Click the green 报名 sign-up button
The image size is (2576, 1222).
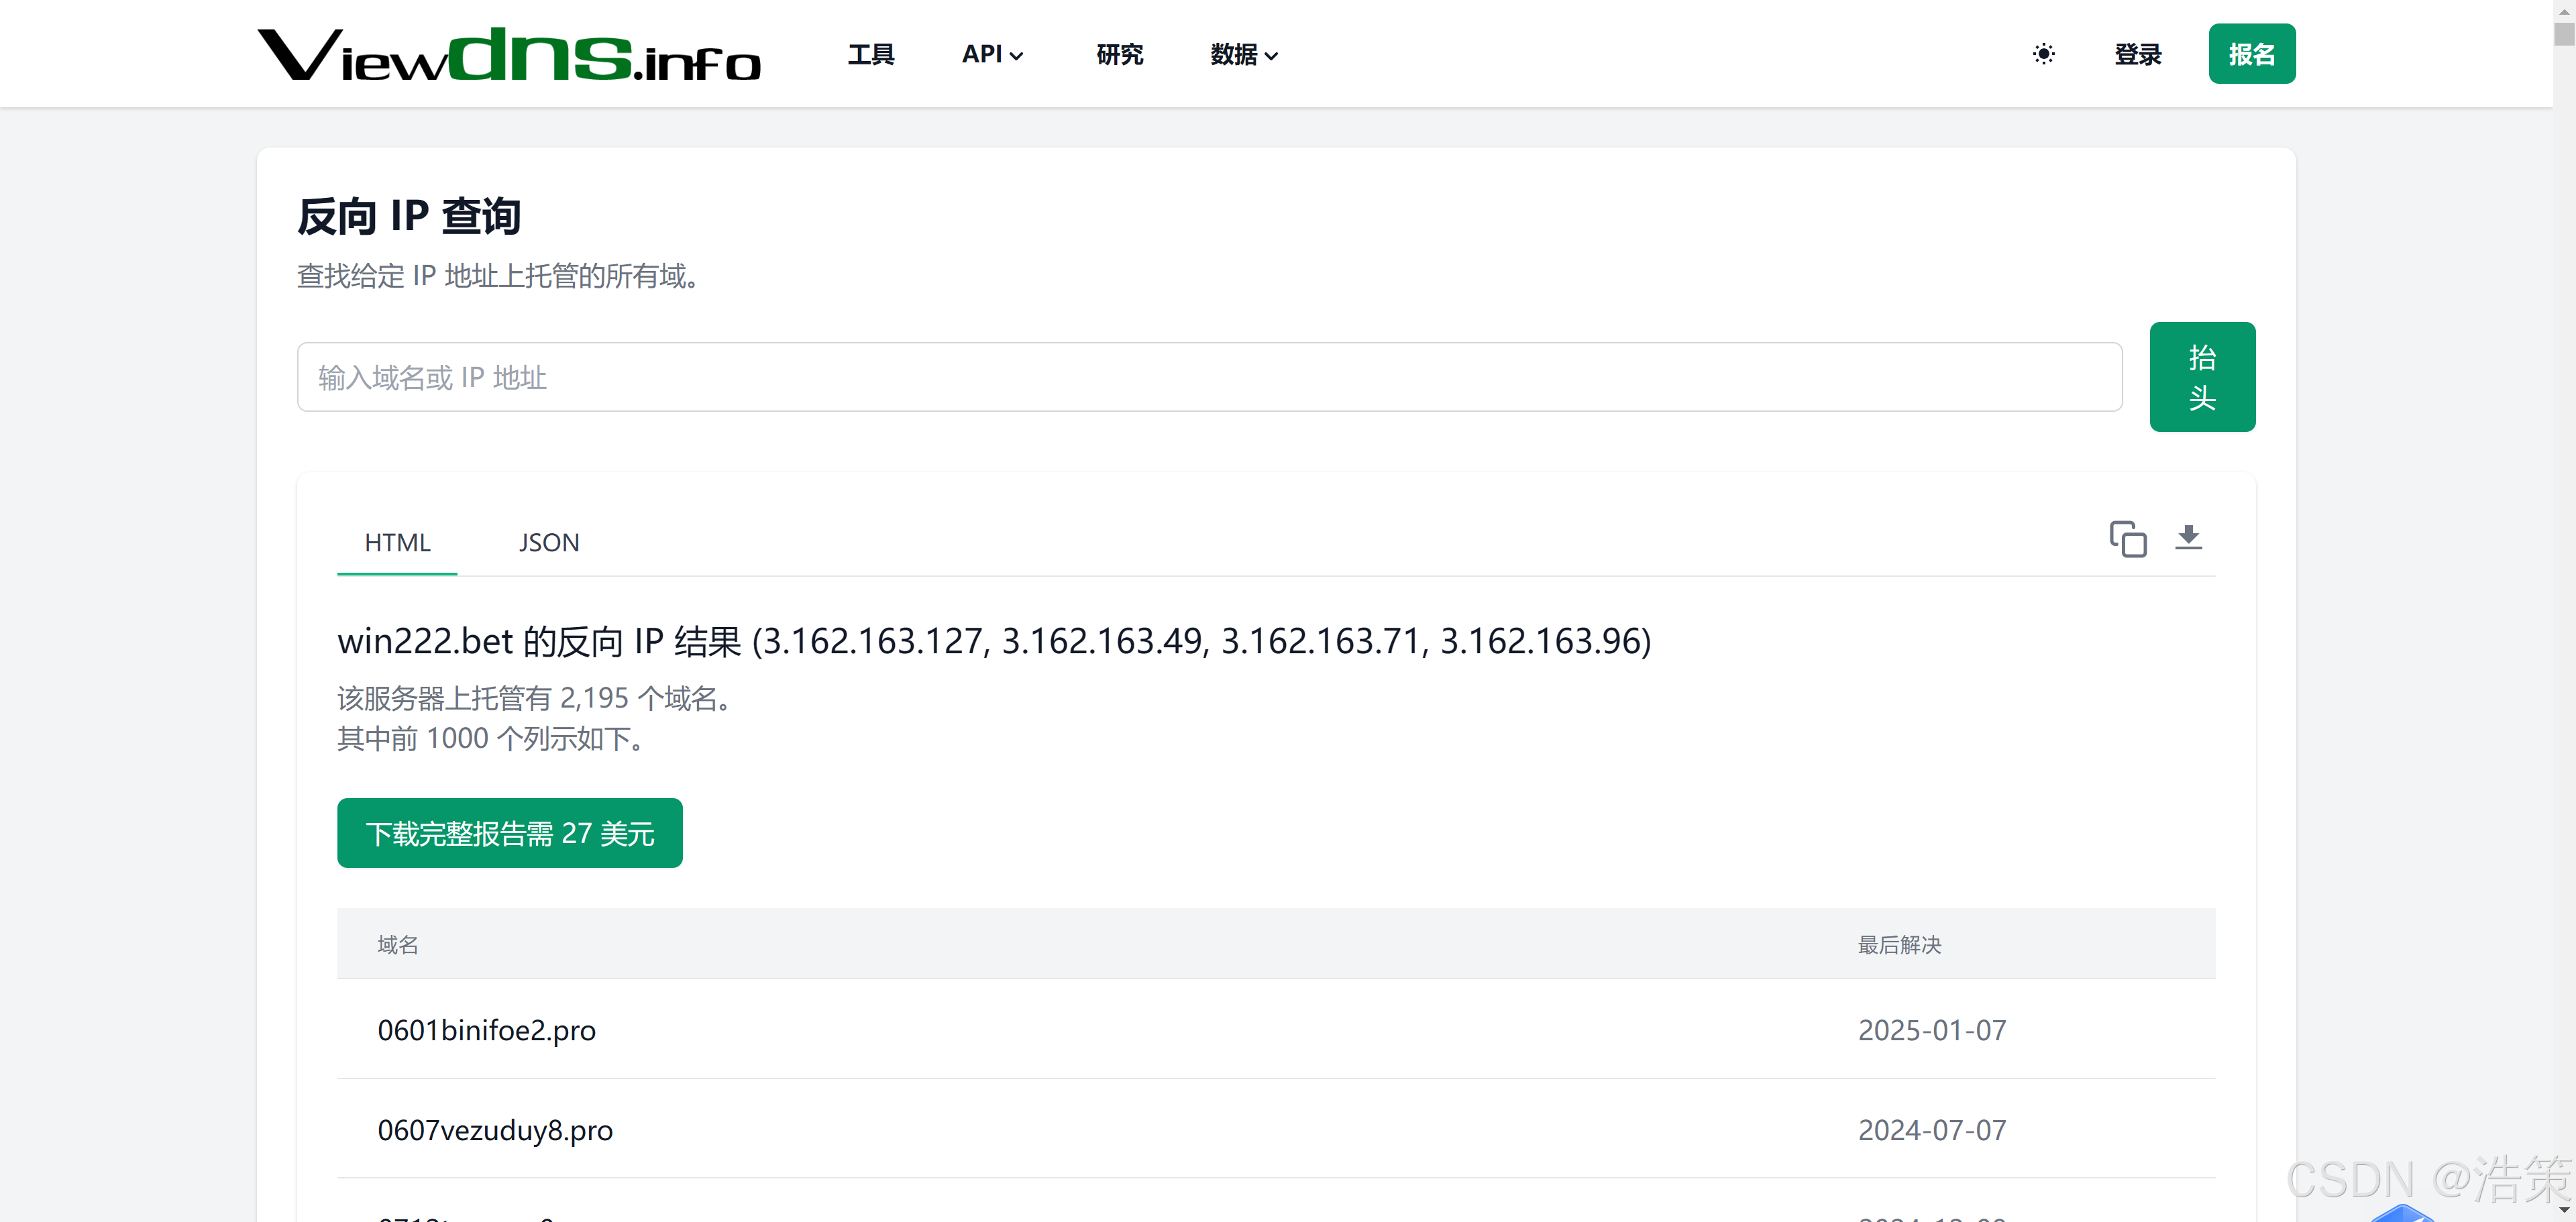[x=2251, y=54]
